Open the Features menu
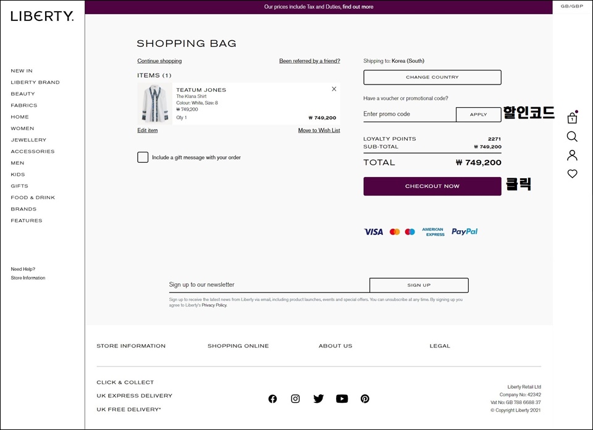The height and width of the screenshot is (430, 593). tap(27, 221)
